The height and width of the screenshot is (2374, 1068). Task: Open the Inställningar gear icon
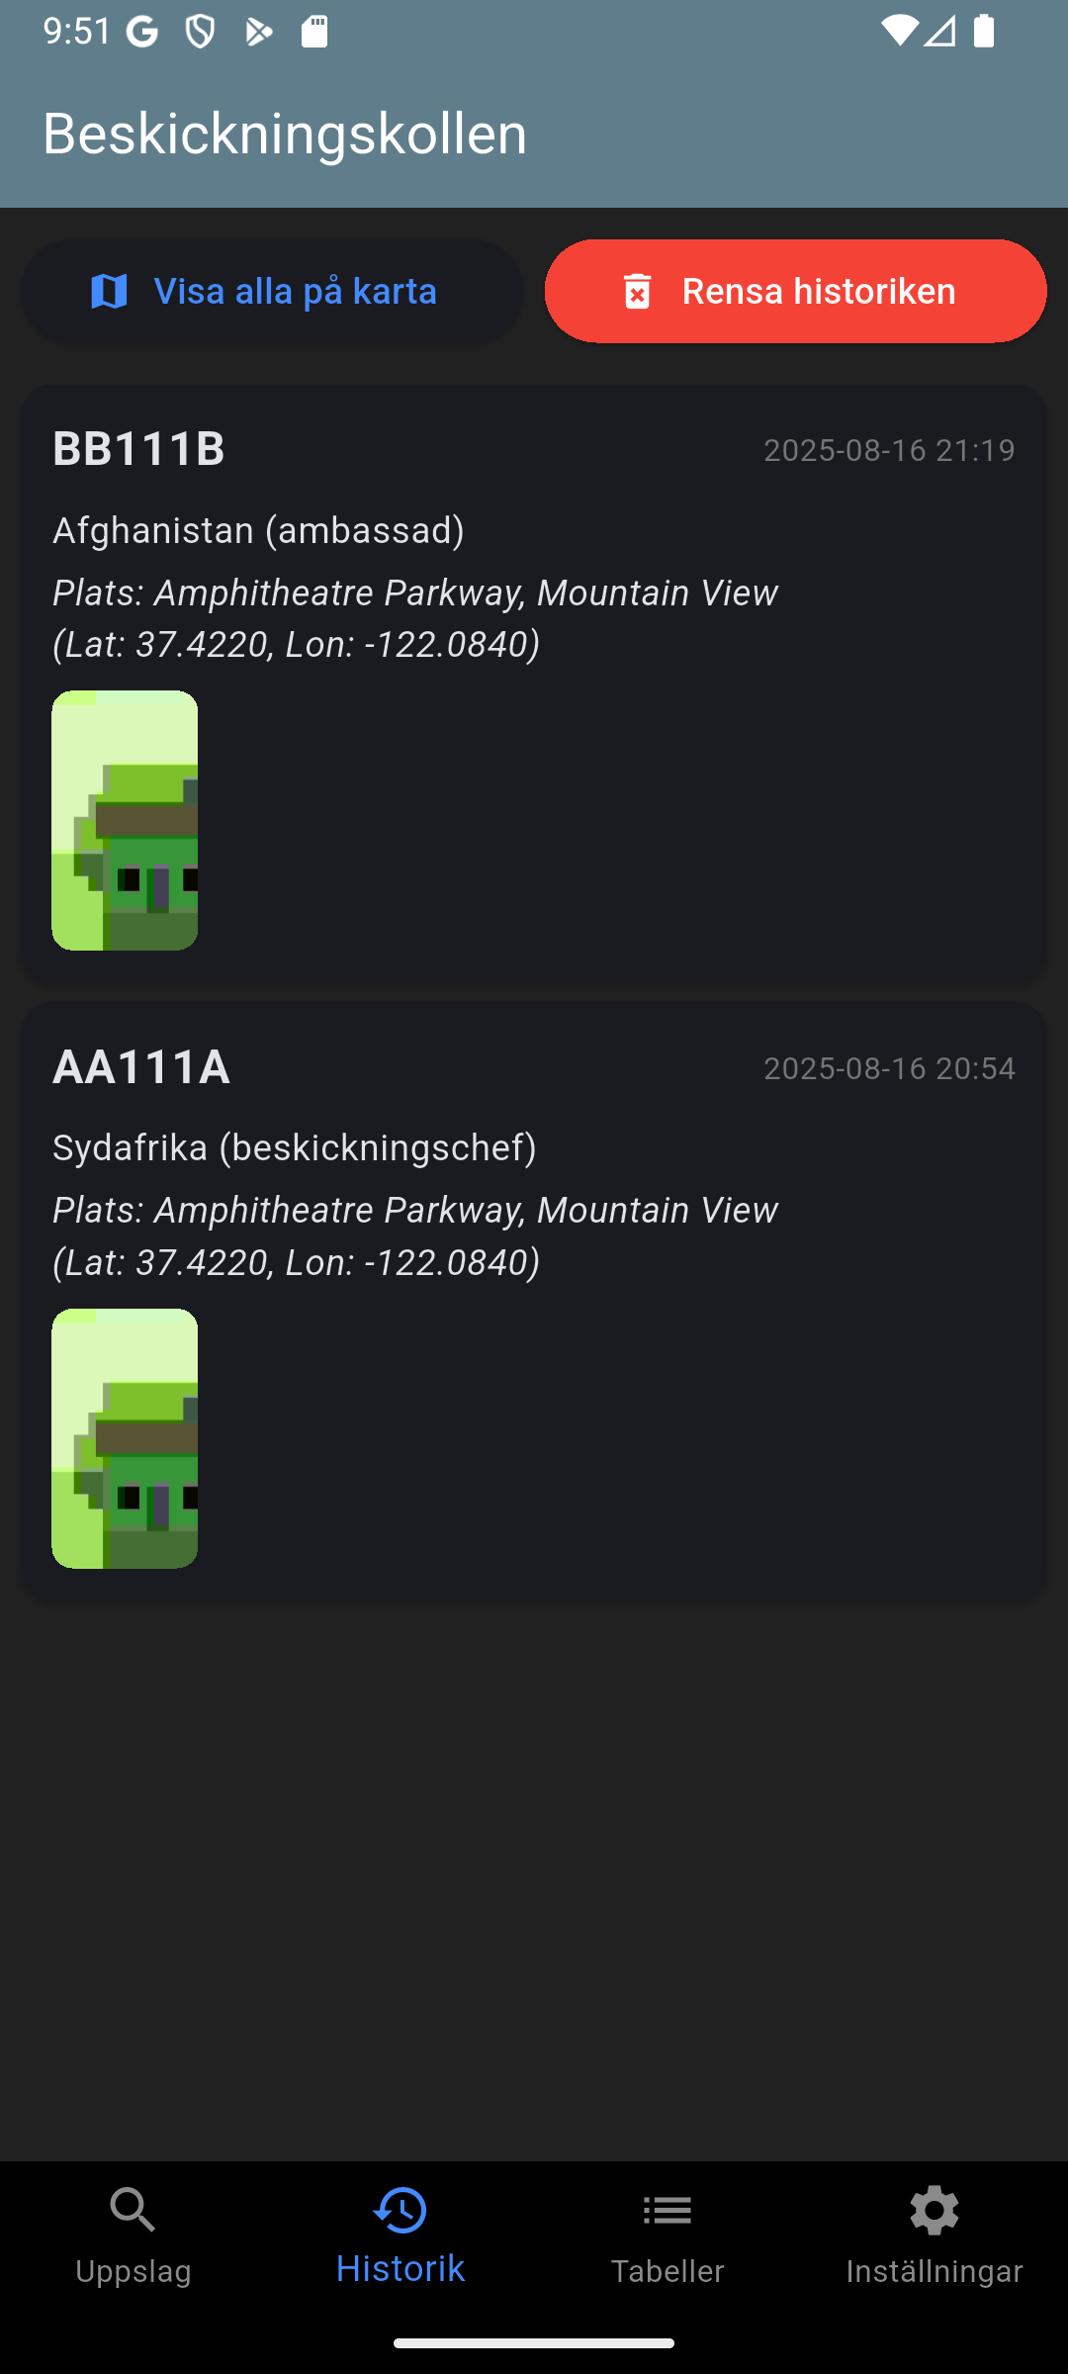point(934,2211)
